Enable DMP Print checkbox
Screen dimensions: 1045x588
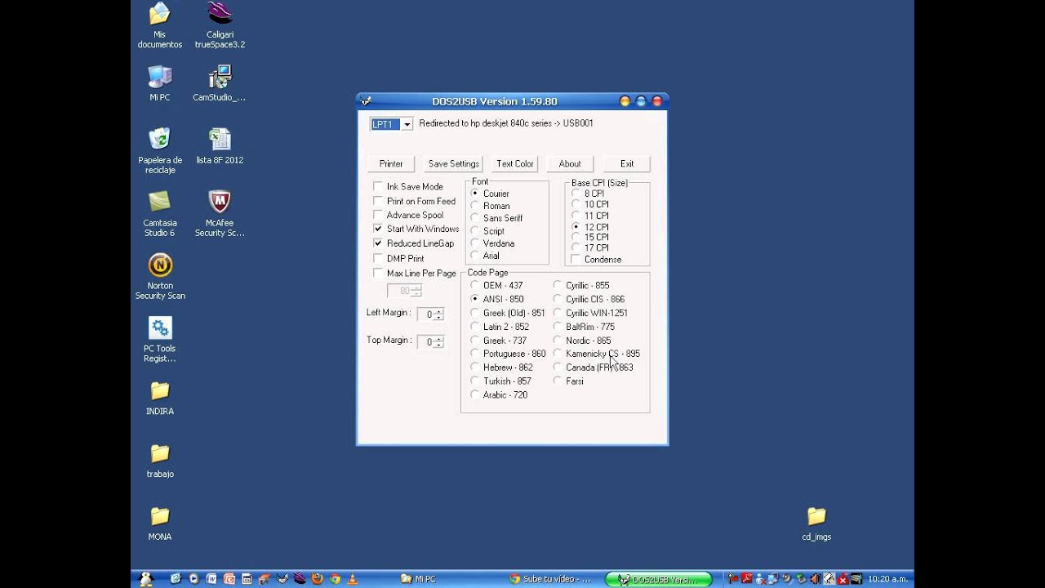378,258
